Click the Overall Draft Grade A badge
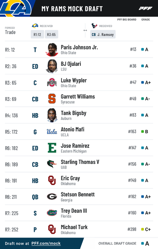 (145, 243)
